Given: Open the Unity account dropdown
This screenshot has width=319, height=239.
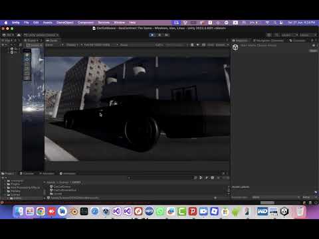Looking at the screenshot, I should [x=8, y=35].
